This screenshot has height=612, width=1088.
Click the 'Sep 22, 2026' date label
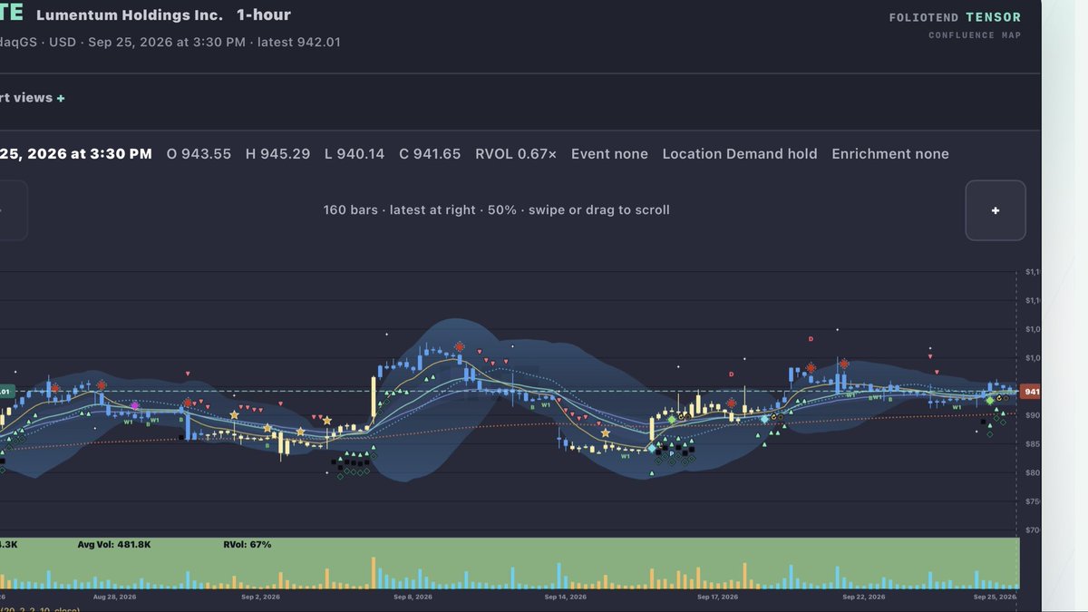tap(864, 597)
